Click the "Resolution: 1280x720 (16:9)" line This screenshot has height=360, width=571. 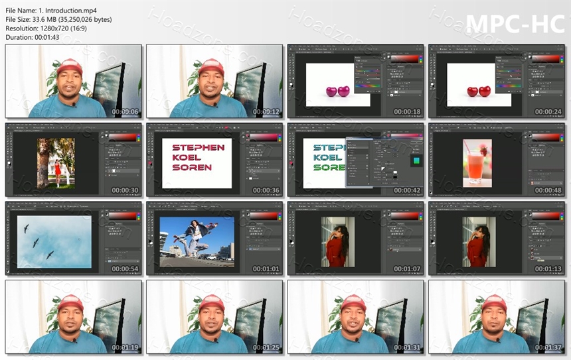[x=46, y=28]
